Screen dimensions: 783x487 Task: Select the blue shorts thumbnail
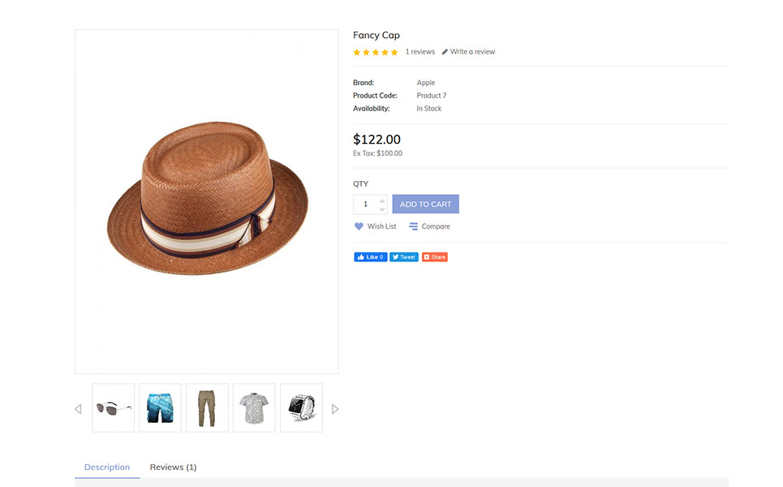(161, 408)
